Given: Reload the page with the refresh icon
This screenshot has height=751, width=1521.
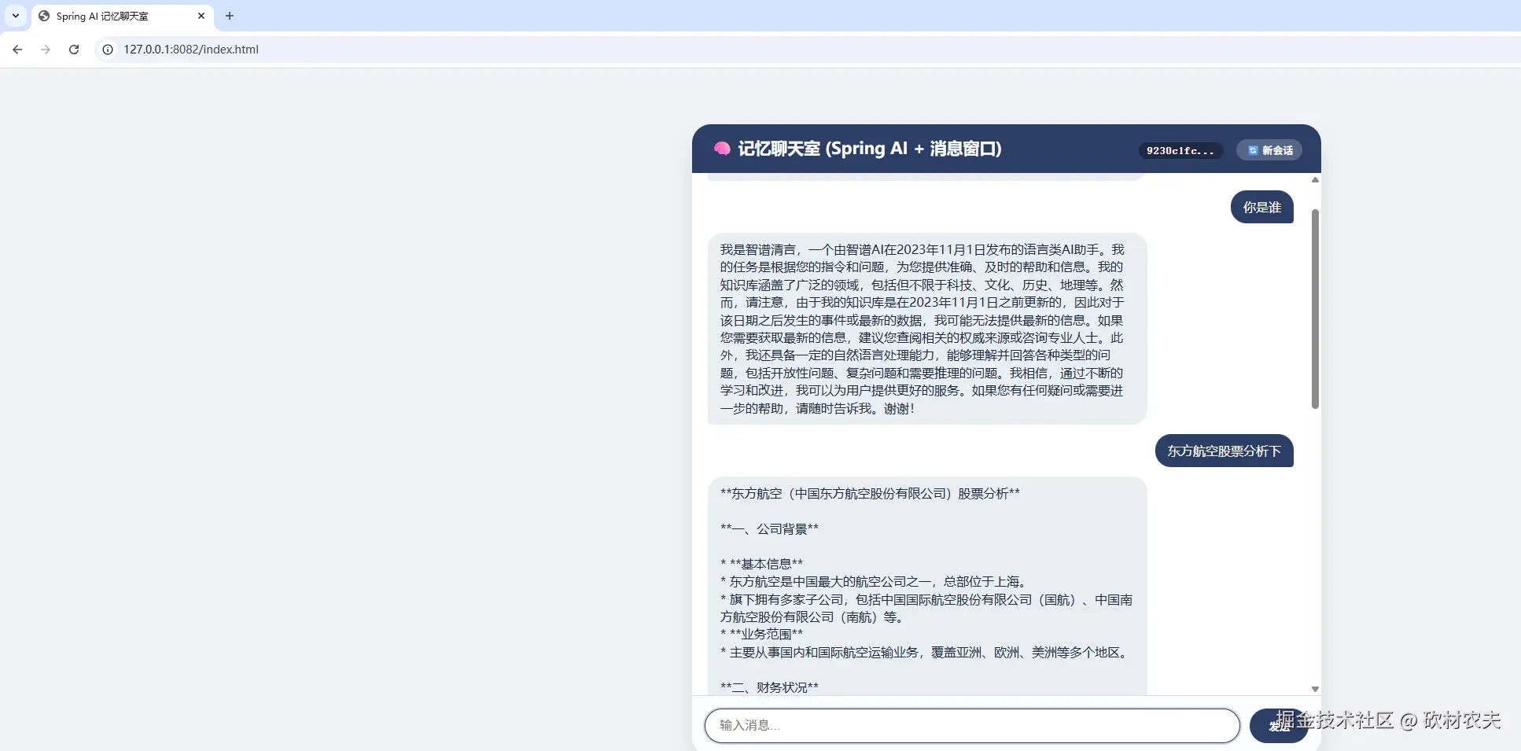Looking at the screenshot, I should 74,49.
